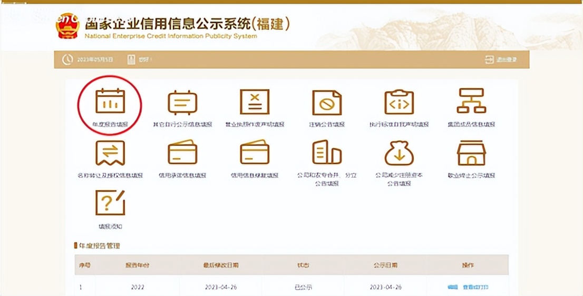Open 注销公告填报 document icon

[327, 103]
